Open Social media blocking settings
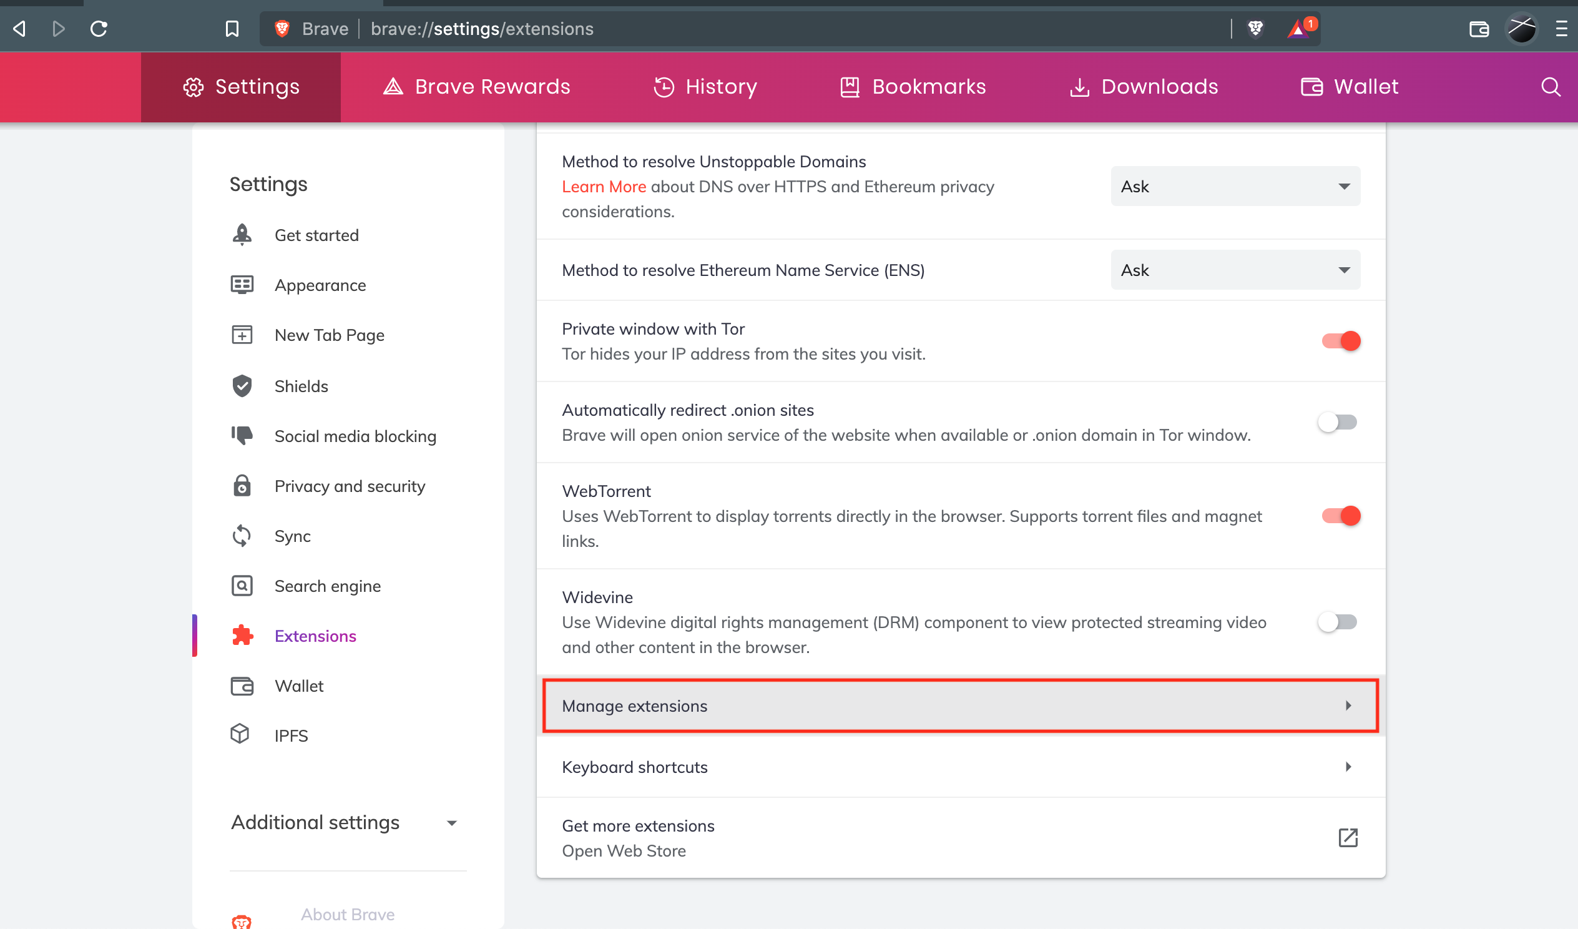This screenshot has width=1578, height=929. (x=355, y=436)
